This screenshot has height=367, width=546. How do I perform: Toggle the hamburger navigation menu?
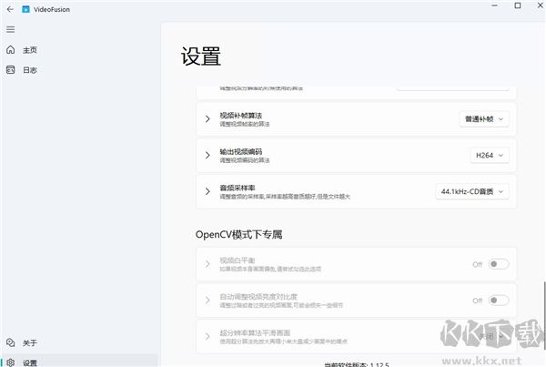pos(10,30)
